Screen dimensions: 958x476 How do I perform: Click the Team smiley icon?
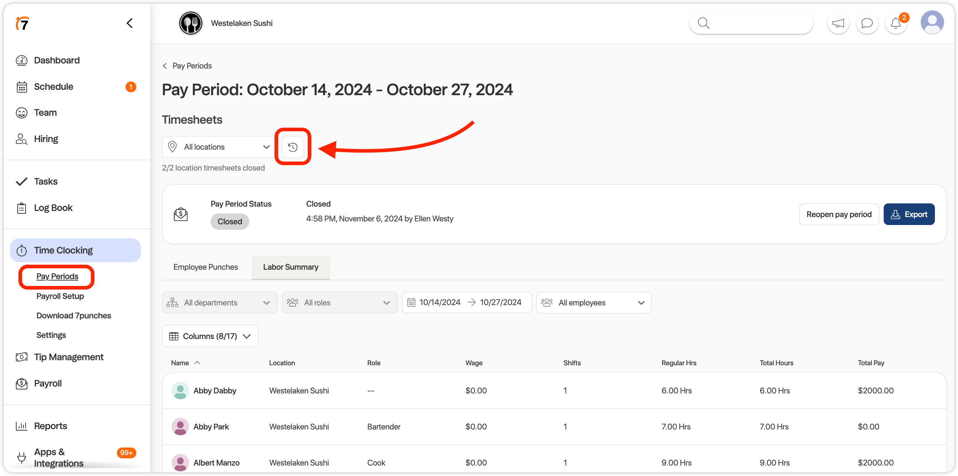(22, 113)
